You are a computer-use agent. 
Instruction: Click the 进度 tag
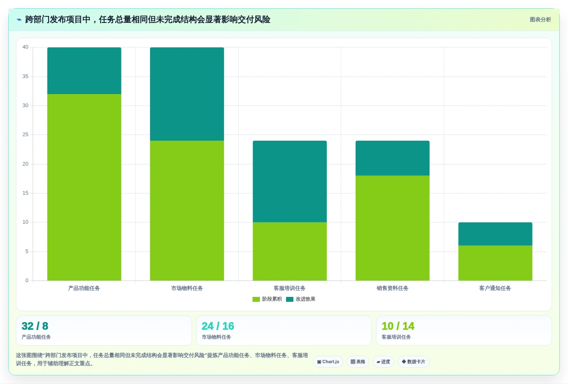383,362
